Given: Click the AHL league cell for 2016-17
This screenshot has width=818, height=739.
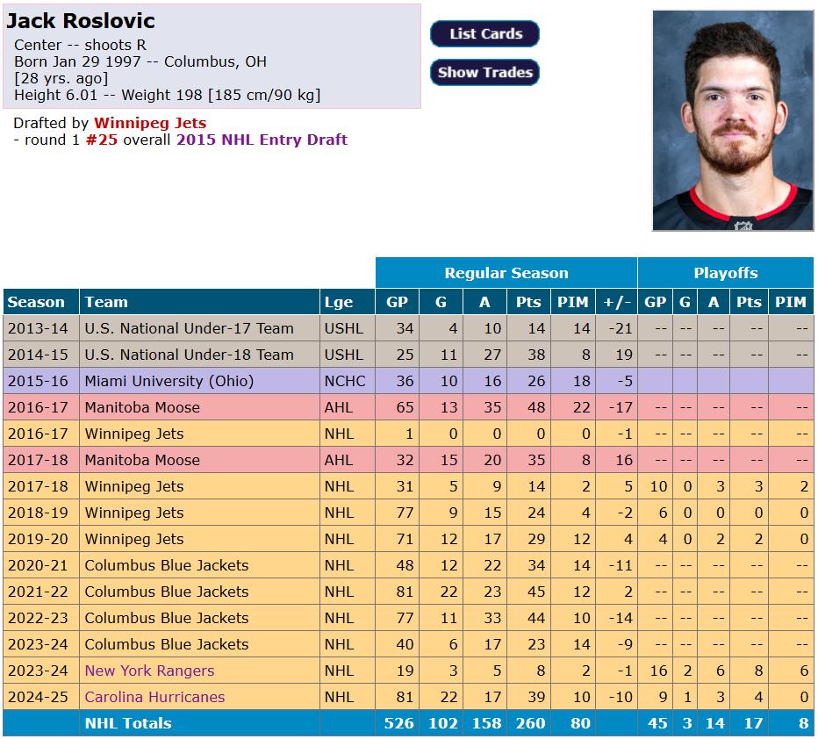Looking at the screenshot, I should tap(347, 407).
